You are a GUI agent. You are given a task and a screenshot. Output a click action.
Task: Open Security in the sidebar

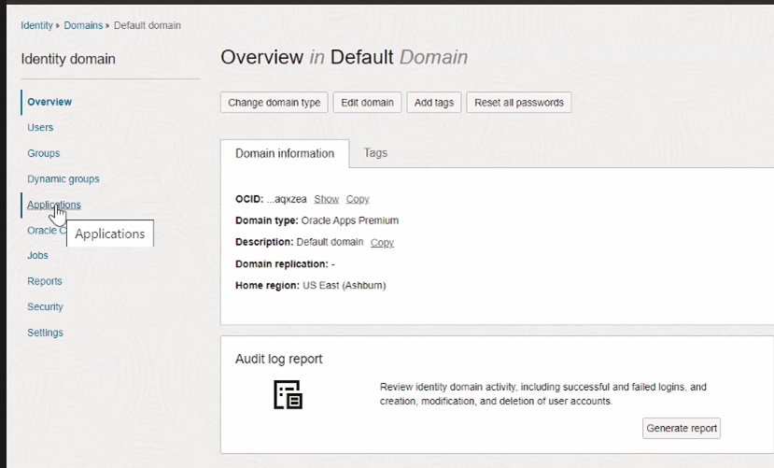pos(45,306)
